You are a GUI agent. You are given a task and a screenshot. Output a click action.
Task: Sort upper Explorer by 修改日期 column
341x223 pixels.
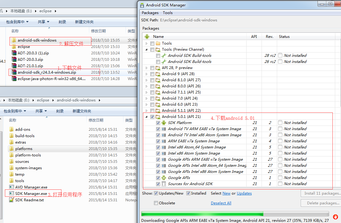(98, 31)
